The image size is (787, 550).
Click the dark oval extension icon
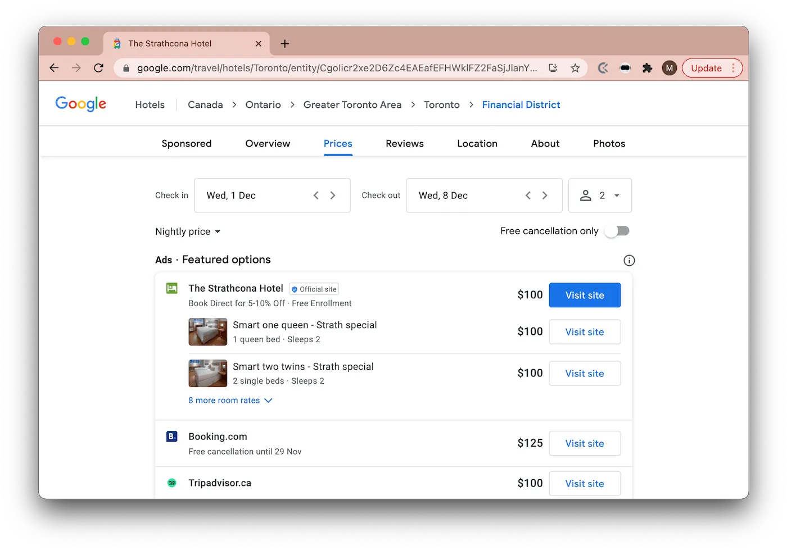pos(625,68)
